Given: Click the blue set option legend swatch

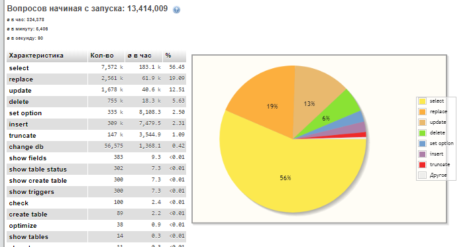Looking at the screenshot, I should pos(423,143).
